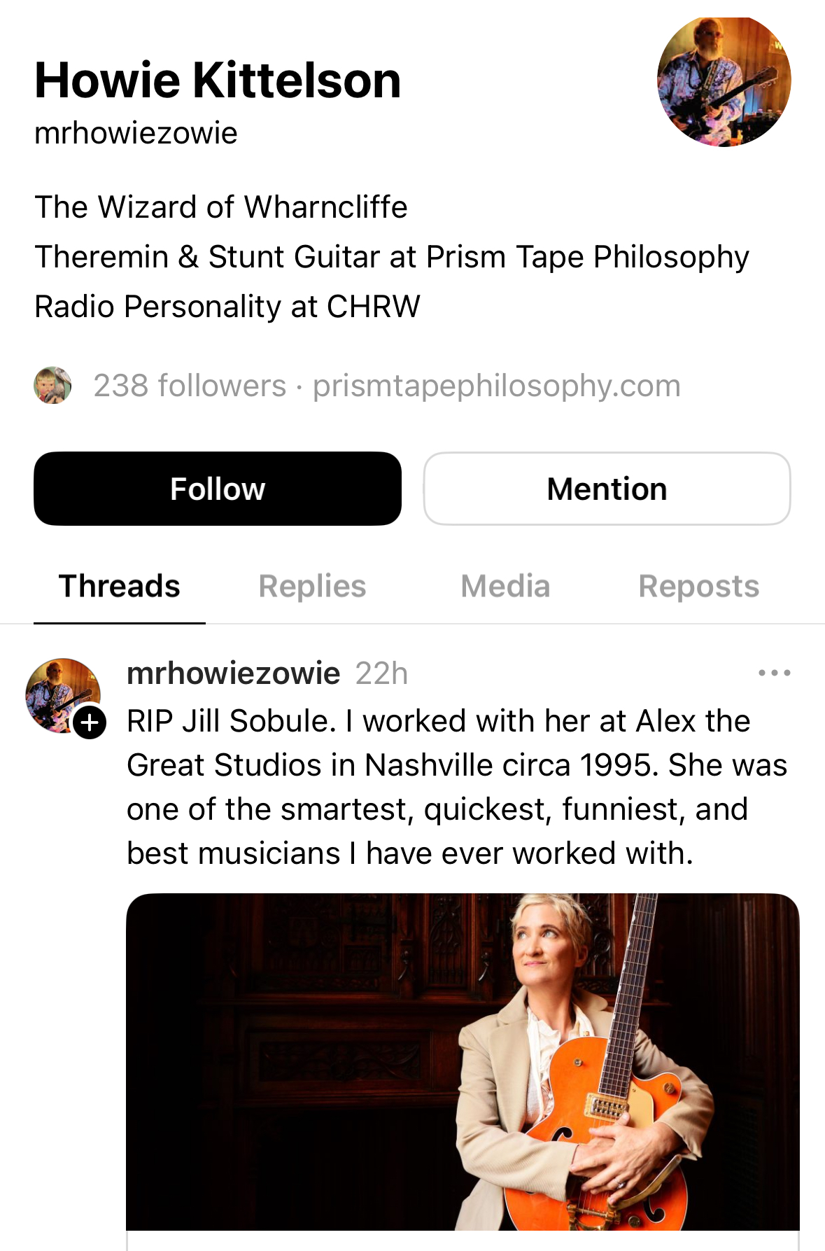View the 238 followers list
825x1251 pixels.
(x=190, y=386)
